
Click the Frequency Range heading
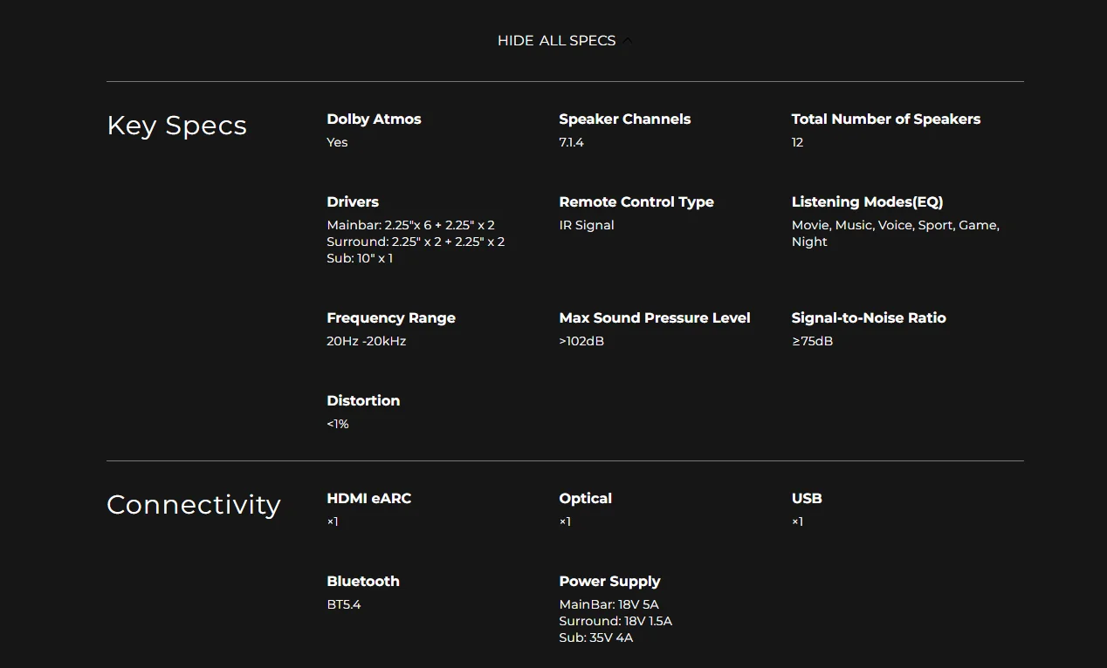point(391,318)
